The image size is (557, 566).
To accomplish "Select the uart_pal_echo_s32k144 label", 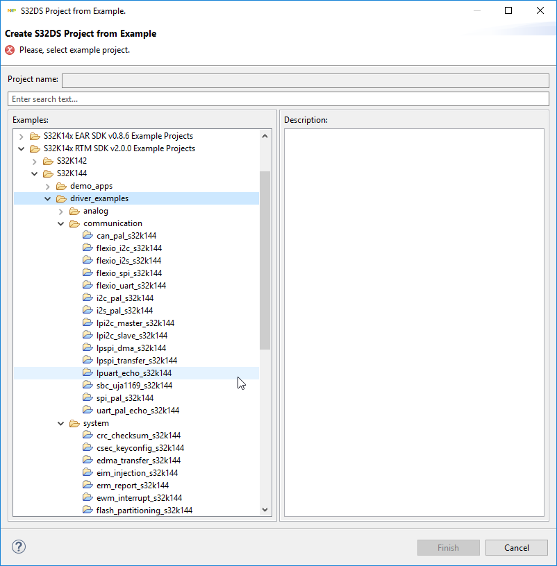I will tap(138, 411).
